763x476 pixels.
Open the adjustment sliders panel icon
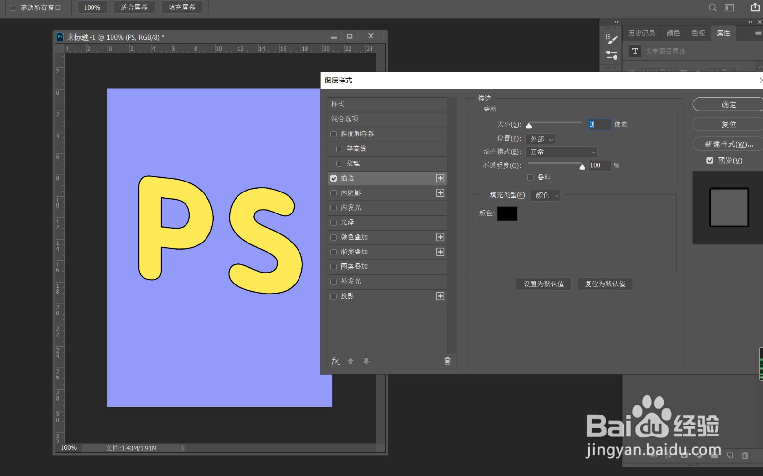click(611, 55)
